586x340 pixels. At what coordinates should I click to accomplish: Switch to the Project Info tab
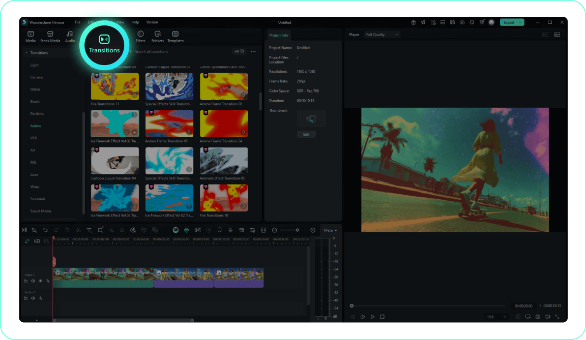279,35
